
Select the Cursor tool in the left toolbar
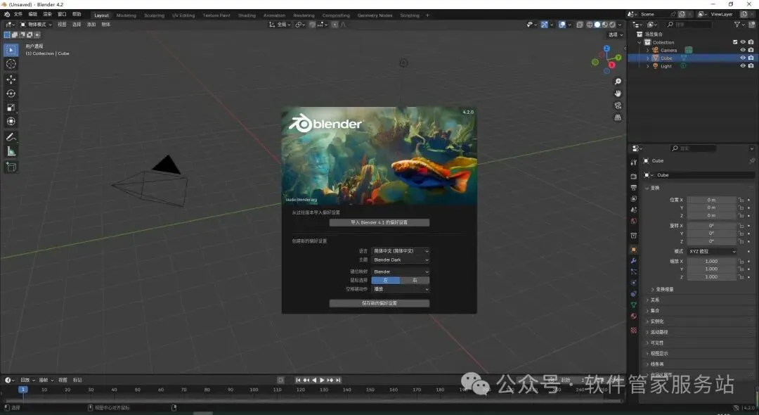click(x=11, y=63)
